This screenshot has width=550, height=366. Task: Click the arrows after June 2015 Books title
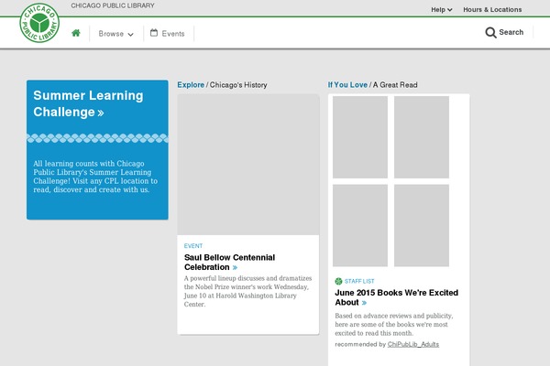[x=364, y=303]
